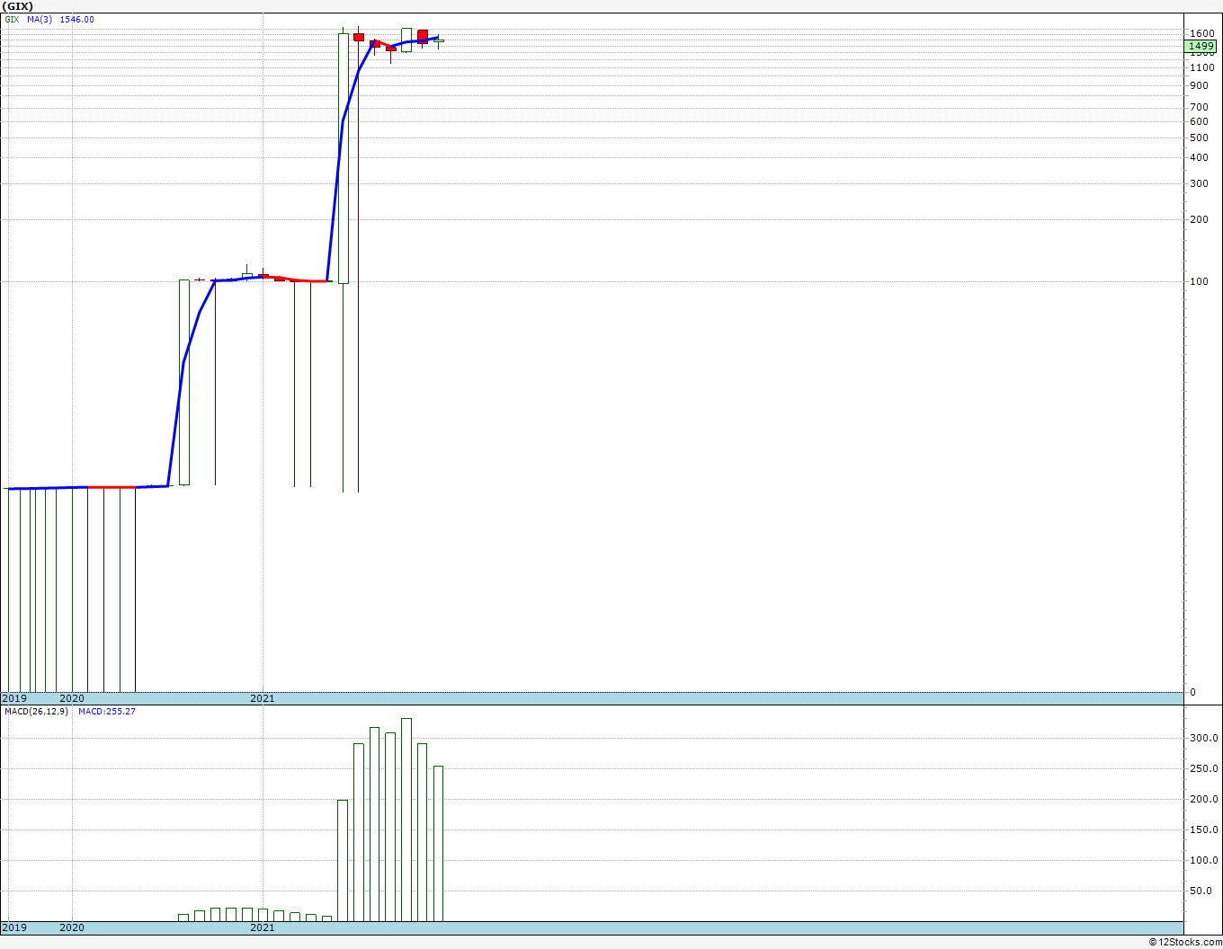This screenshot has height=949, width=1223.
Task: Click the MA(3) indicator label
Action: pos(40,19)
